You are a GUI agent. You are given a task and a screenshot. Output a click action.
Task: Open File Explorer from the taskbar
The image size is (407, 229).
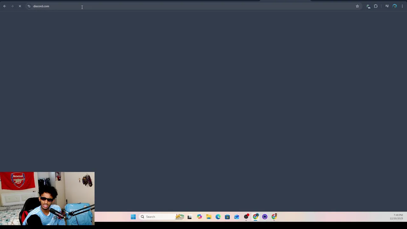[x=209, y=217]
